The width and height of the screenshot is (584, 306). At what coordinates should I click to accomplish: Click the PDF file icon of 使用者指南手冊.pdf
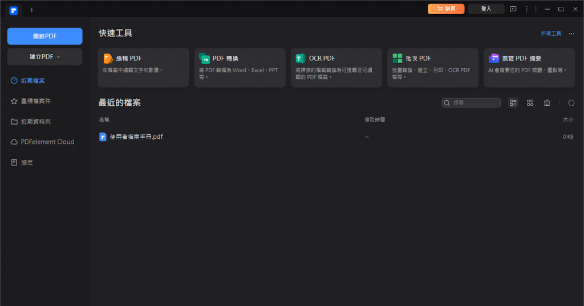pyautogui.click(x=103, y=137)
